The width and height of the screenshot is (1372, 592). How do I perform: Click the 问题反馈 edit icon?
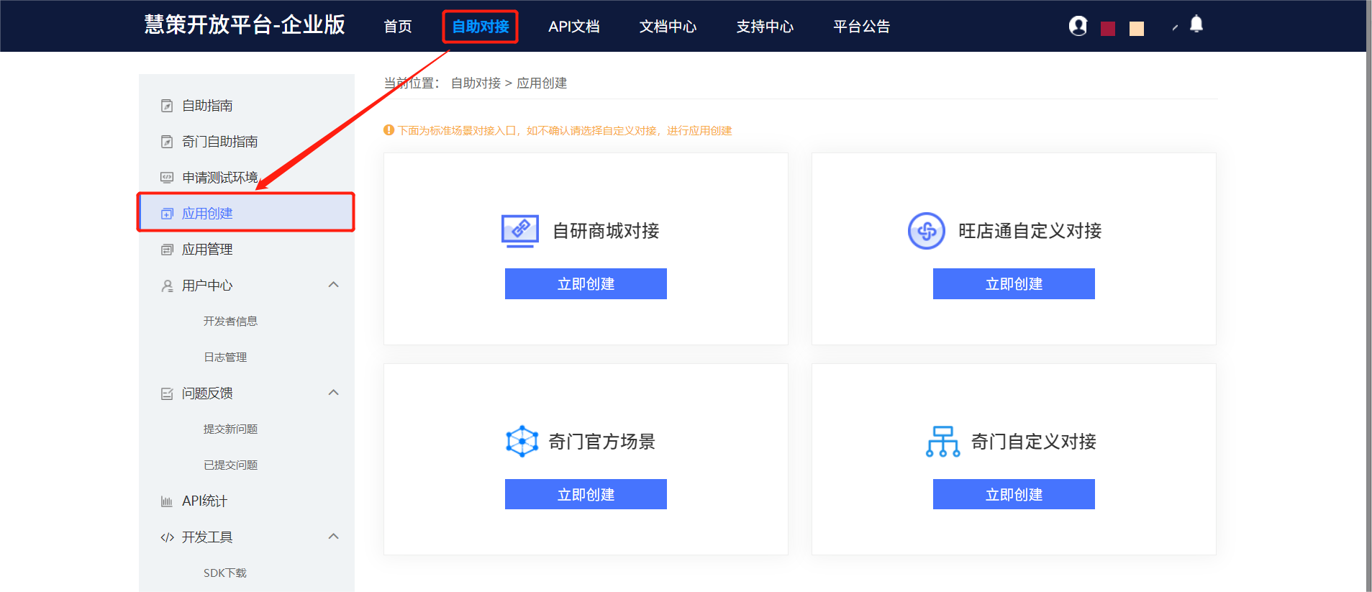click(167, 393)
